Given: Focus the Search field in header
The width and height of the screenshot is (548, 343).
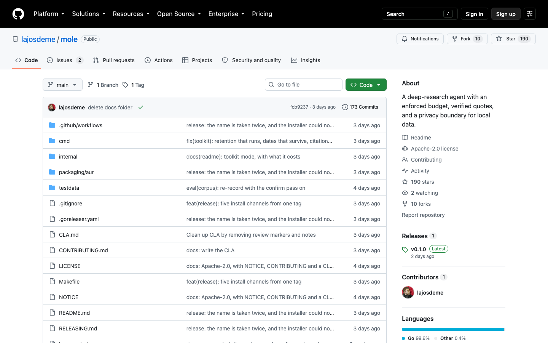Looking at the screenshot, I should pyautogui.click(x=419, y=14).
